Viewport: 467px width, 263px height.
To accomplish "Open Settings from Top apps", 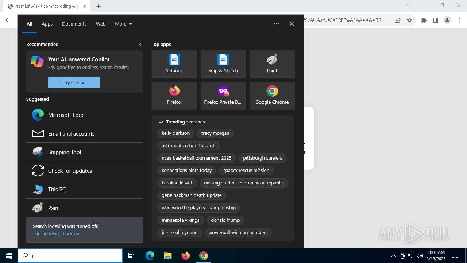I will click(x=174, y=64).
